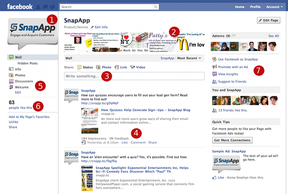Screen dimensions: 288x194
Task: Click the Edit Page button
Action: [268, 20]
